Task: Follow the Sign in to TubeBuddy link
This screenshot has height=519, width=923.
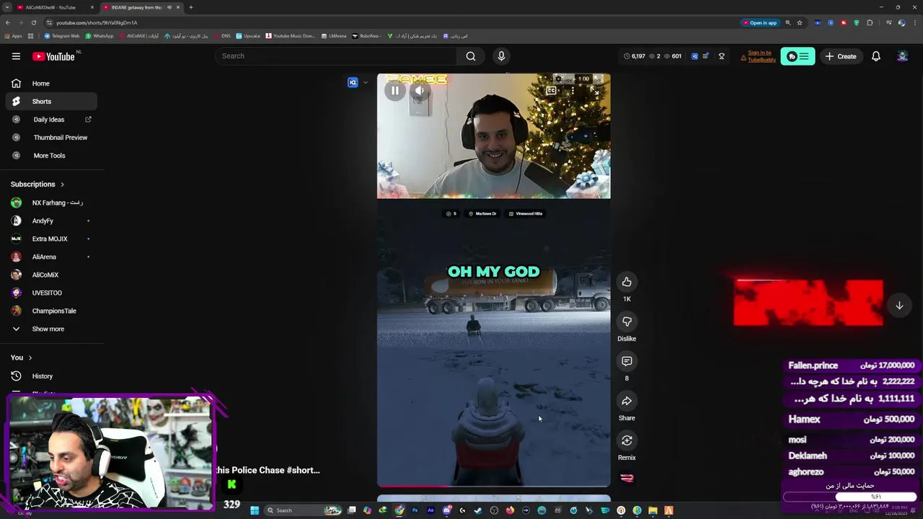Action: 761,56
